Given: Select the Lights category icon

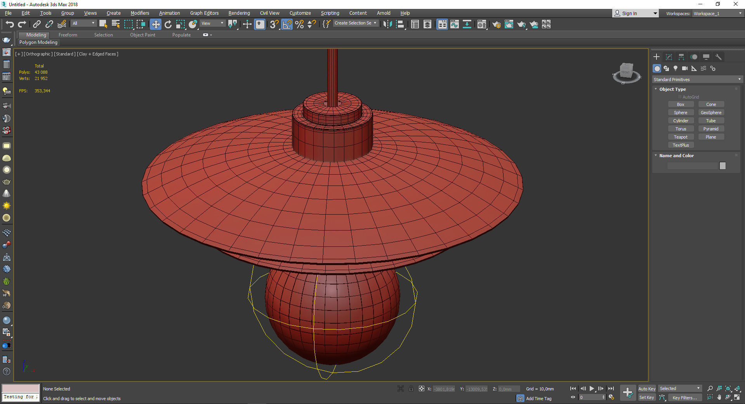Looking at the screenshot, I should pos(676,68).
